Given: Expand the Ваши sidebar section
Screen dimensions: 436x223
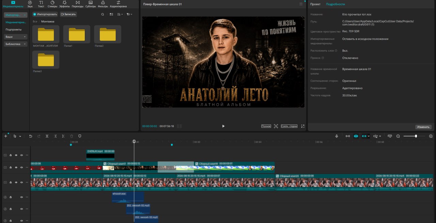Looking at the screenshot, I should [x=16, y=36].
